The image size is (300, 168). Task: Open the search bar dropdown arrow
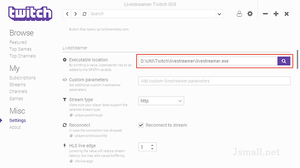tap(219, 14)
